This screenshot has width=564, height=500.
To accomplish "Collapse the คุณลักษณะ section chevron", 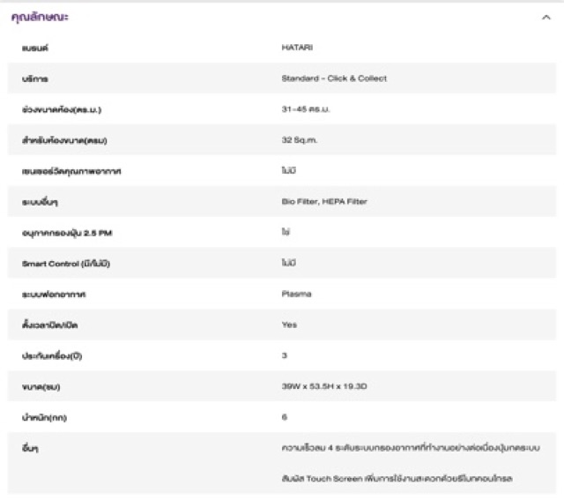I will tap(546, 17).
